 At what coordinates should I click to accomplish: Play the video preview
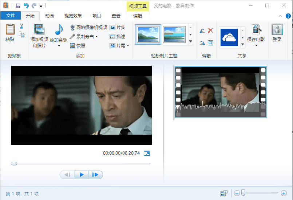pyautogui.click(x=82, y=175)
